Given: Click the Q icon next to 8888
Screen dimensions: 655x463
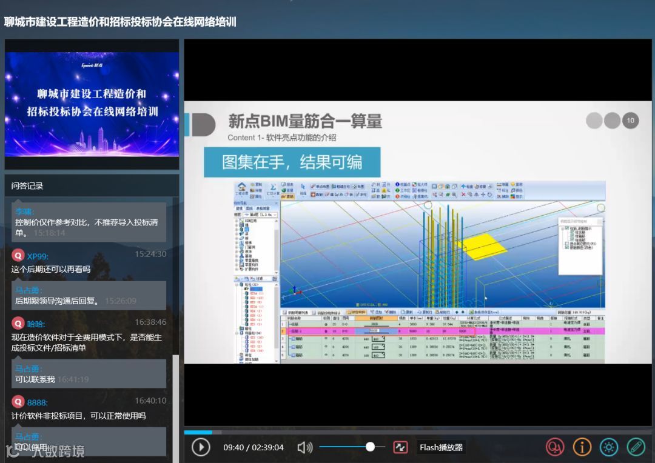Looking at the screenshot, I should point(18,402).
